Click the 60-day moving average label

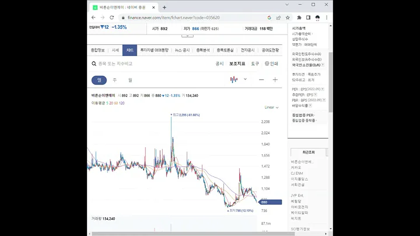(116, 103)
